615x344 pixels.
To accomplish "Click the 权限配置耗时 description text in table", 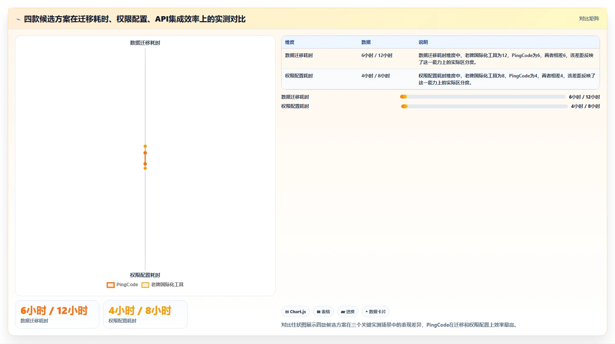I will [507, 79].
